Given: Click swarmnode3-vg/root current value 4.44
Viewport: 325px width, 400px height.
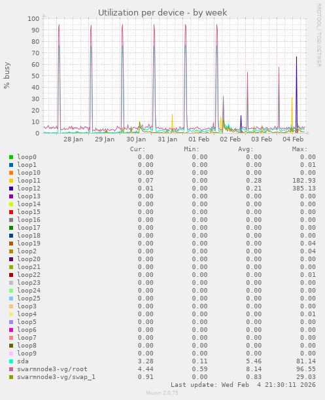Looking at the screenshot, I should coord(146,369).
